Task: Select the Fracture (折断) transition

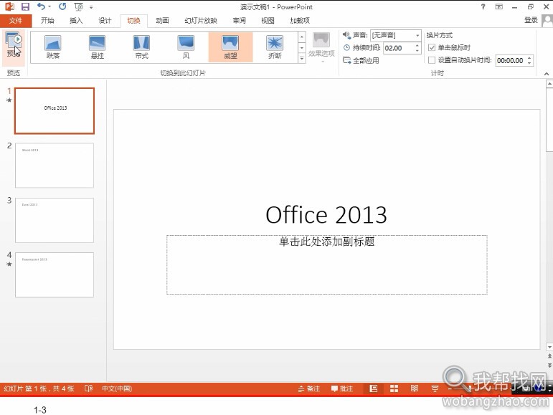Action: coord(275,47)
